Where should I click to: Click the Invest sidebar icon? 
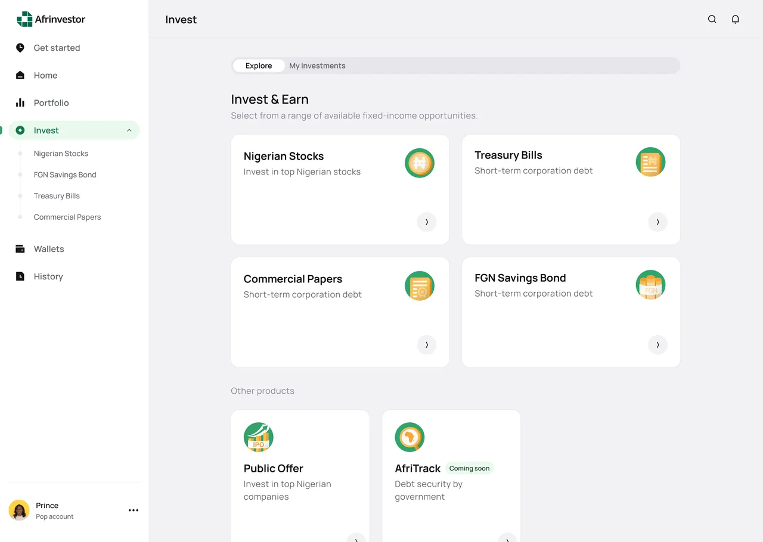point(20,130)
